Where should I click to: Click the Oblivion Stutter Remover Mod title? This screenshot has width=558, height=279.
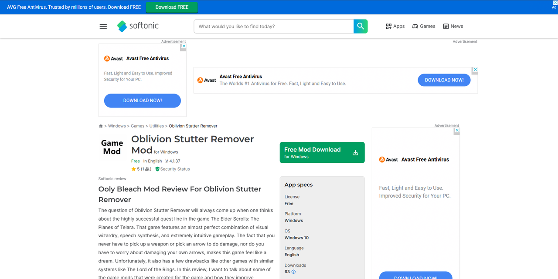193,145
